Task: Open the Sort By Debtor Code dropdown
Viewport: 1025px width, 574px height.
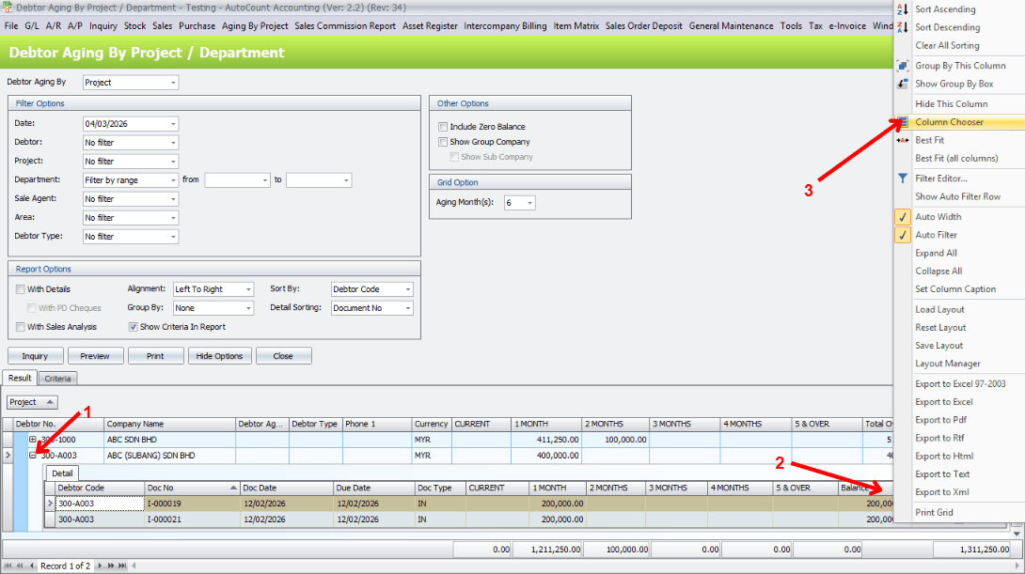Action: [x=408, y=289]
